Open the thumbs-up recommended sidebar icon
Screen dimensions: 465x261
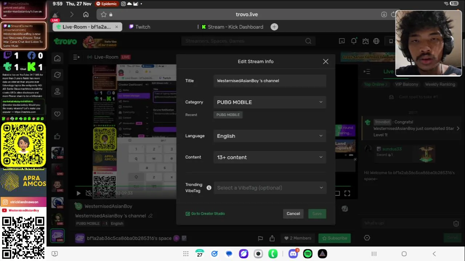[57, 136]
